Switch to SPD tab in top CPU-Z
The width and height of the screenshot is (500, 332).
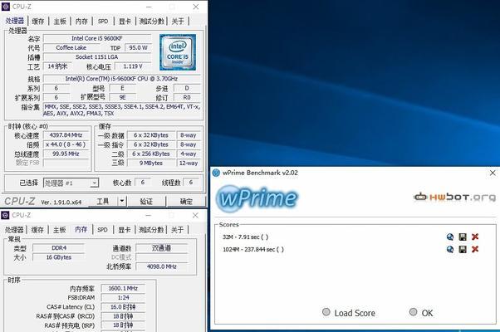pos(103,22)
